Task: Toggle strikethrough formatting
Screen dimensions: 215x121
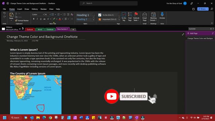Action: point(44,19)
